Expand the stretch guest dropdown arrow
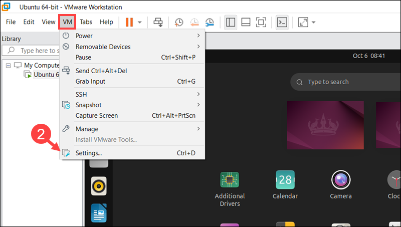 click(314, 22)
